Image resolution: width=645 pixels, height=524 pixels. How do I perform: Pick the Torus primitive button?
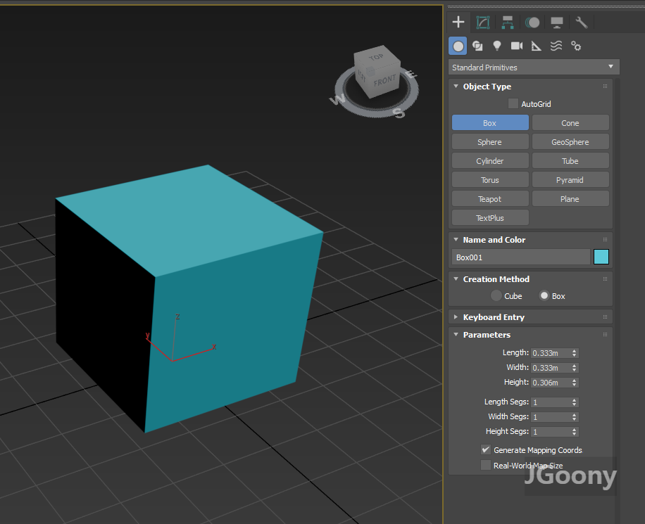tap(490, 179)
